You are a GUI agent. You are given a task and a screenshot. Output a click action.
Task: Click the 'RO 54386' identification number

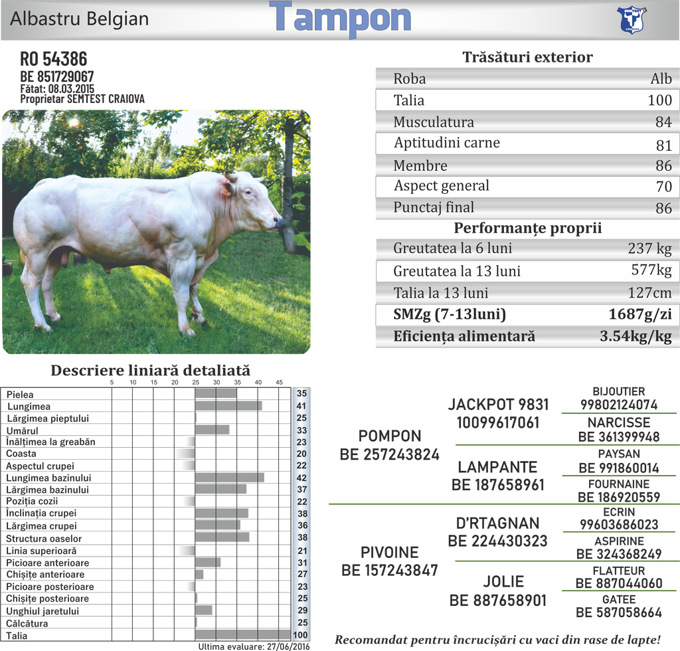tap(53, 58)
